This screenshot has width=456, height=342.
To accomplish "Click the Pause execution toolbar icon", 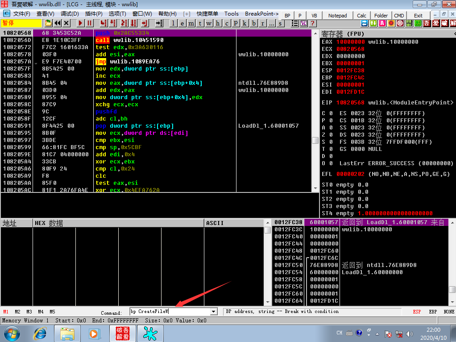I will click(89, 23).
